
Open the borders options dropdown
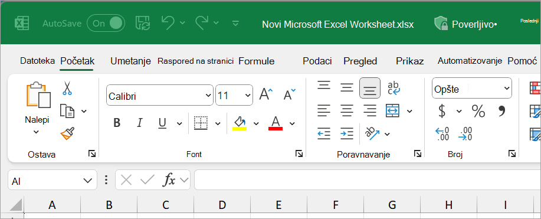coord(218,123)
